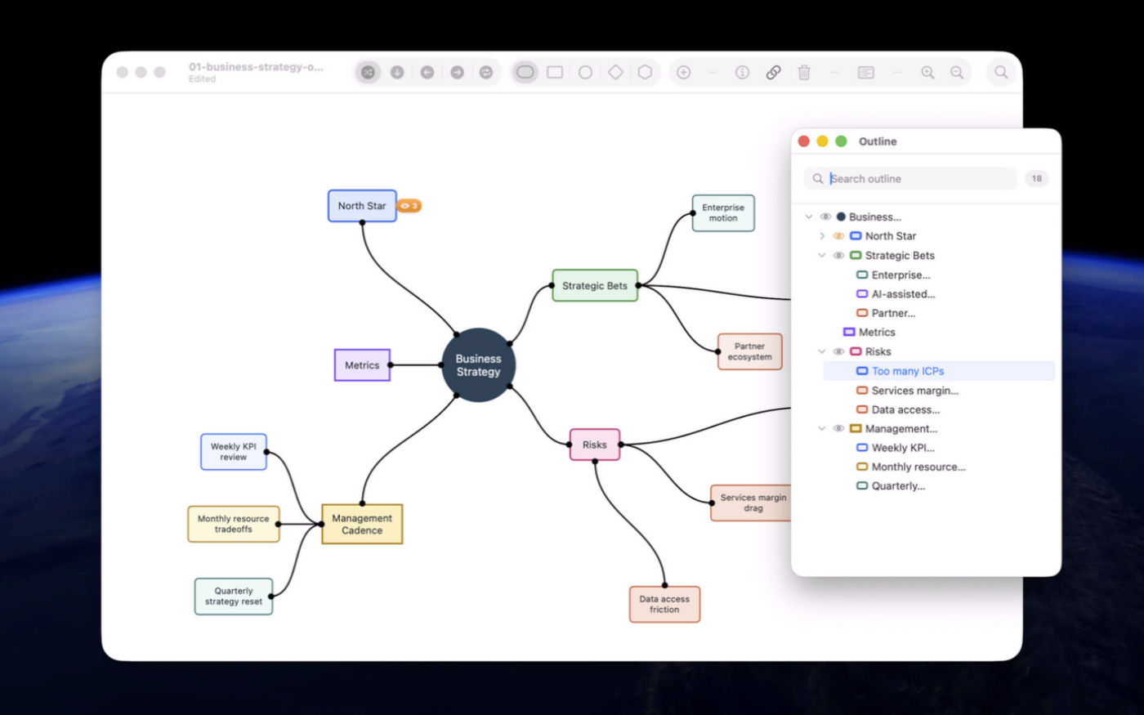The image size is (1144, 715).
Task: Select the hexagon shape tool
Action: [645, 73]
